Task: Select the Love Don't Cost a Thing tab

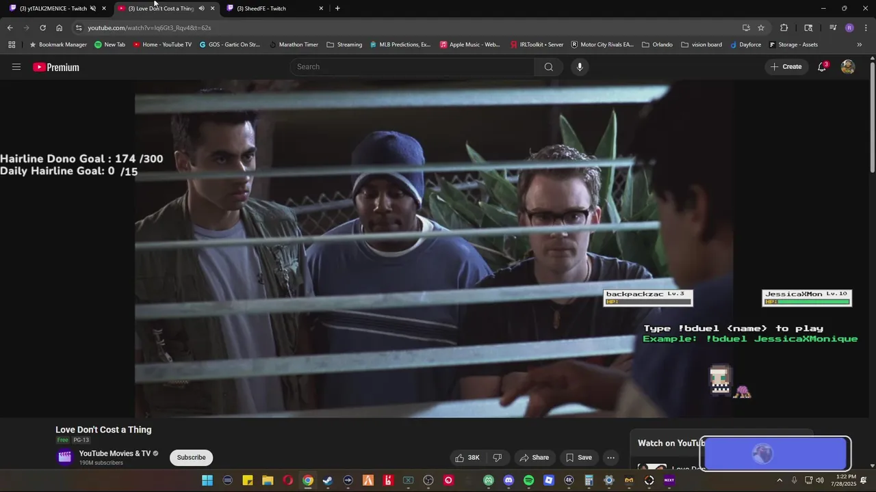Action: coord(161,8)
